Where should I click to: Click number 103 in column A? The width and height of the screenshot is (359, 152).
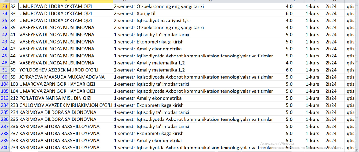pyautogui.click(x=14, y=84)
